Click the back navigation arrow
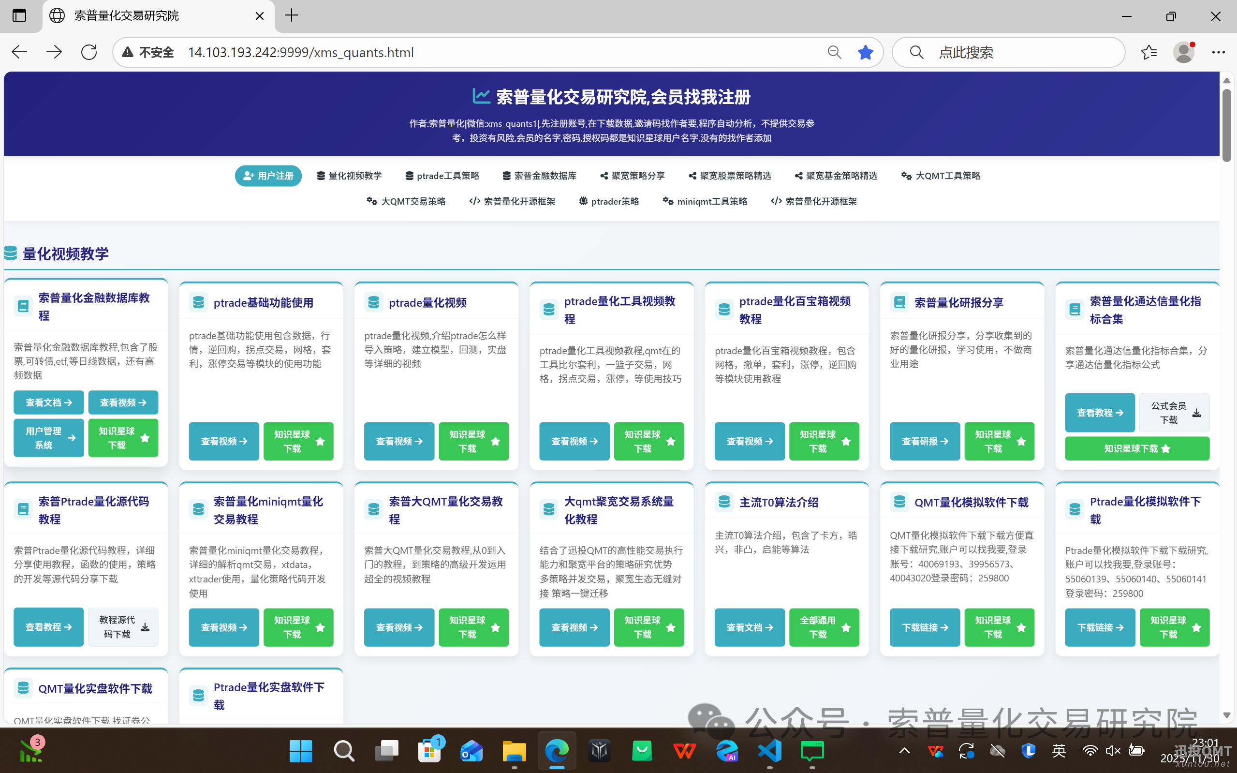Image resolution: width=1237 pixels, height=773 pixels. click(18, 52)
